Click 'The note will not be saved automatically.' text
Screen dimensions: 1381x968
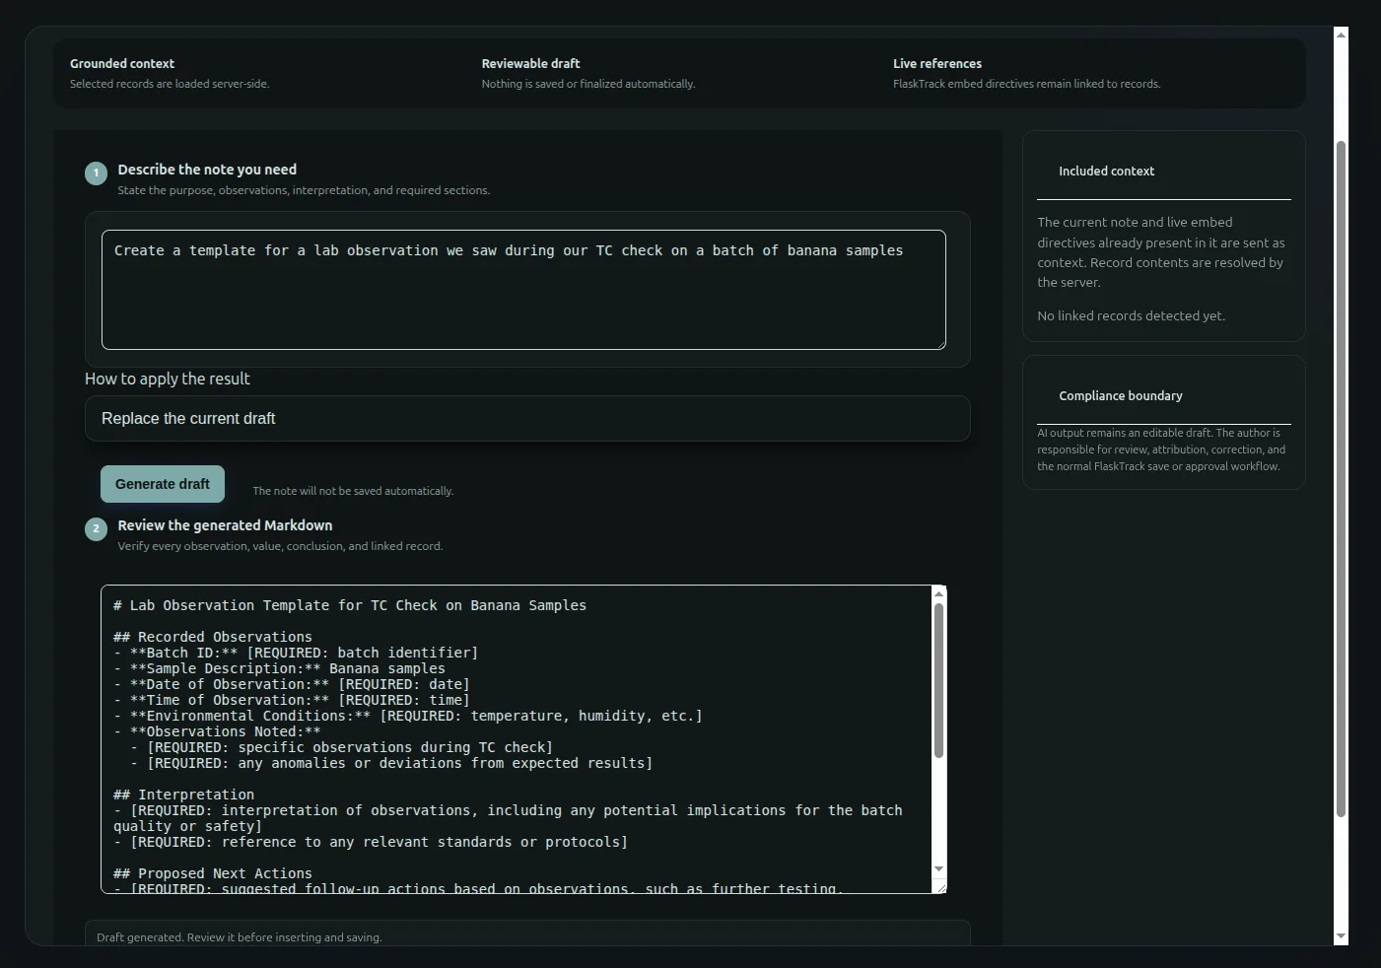(353, 491)
